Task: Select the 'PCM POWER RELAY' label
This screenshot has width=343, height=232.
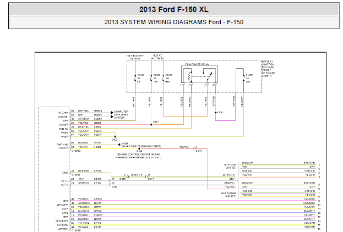Action: coord(197,64)
